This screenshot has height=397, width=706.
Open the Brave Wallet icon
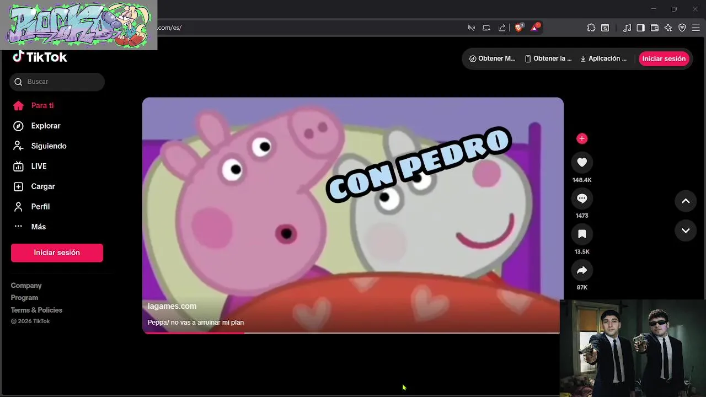point(655,28)
